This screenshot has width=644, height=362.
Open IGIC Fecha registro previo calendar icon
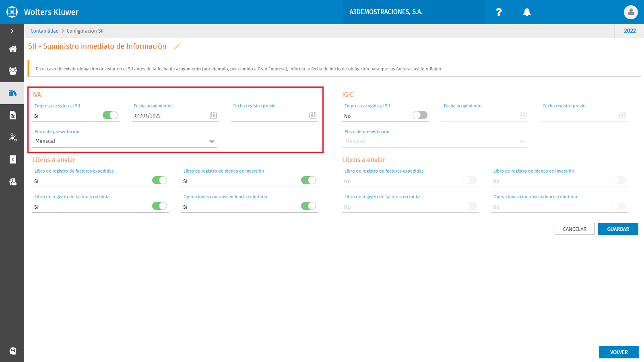point(623,115)
